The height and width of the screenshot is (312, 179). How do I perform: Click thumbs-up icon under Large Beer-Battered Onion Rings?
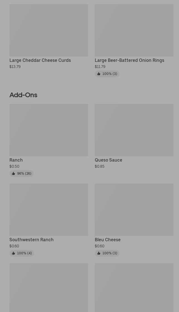click(99, 74)
